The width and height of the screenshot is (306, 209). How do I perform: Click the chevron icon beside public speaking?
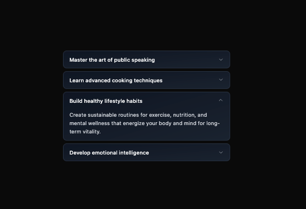(x=221, y=59)
